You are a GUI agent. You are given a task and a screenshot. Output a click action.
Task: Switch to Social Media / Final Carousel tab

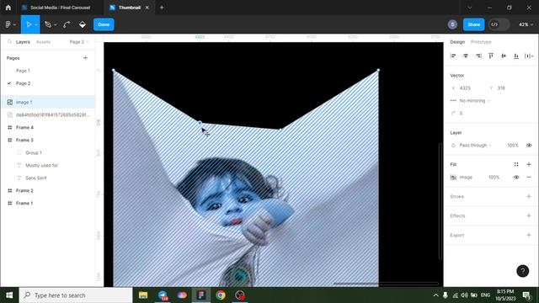point(56,8)
